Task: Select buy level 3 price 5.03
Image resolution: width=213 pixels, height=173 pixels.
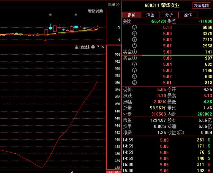Action: [x=167, y=71]
